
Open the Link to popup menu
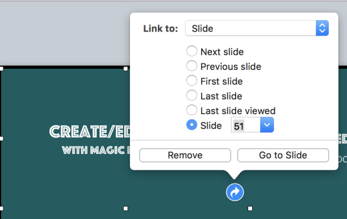tap(257, 28)
